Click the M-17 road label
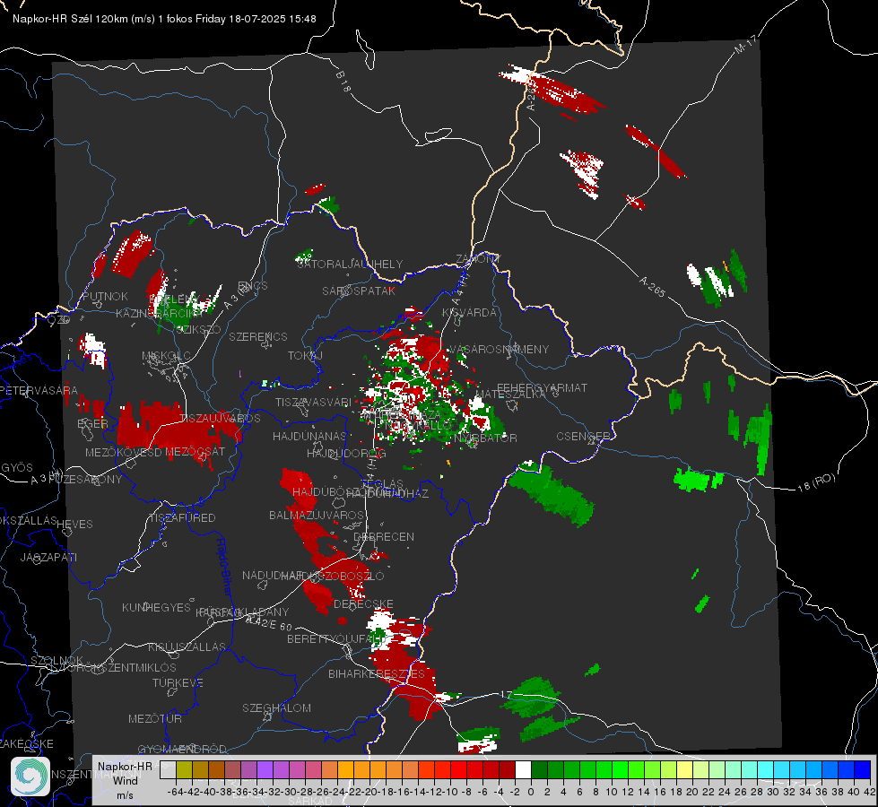This screenshot has width=878, height=807. click(746, 45)
